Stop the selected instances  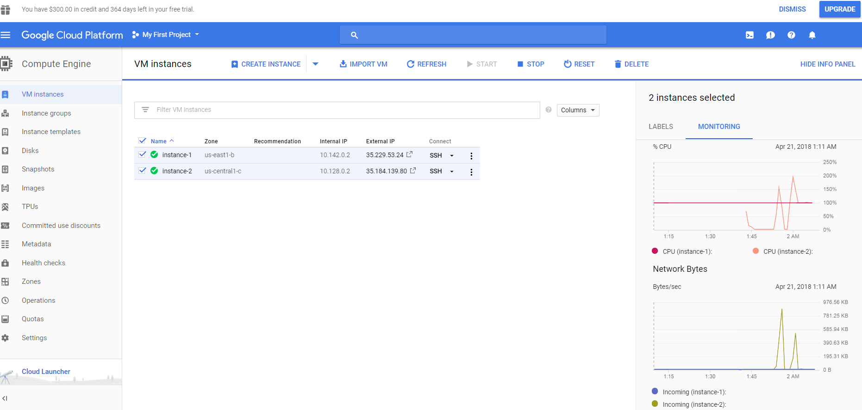(x=531, y=64)
